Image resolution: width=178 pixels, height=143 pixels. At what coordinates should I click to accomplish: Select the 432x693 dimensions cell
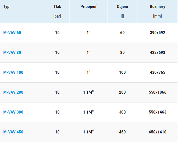coord(157,53)
